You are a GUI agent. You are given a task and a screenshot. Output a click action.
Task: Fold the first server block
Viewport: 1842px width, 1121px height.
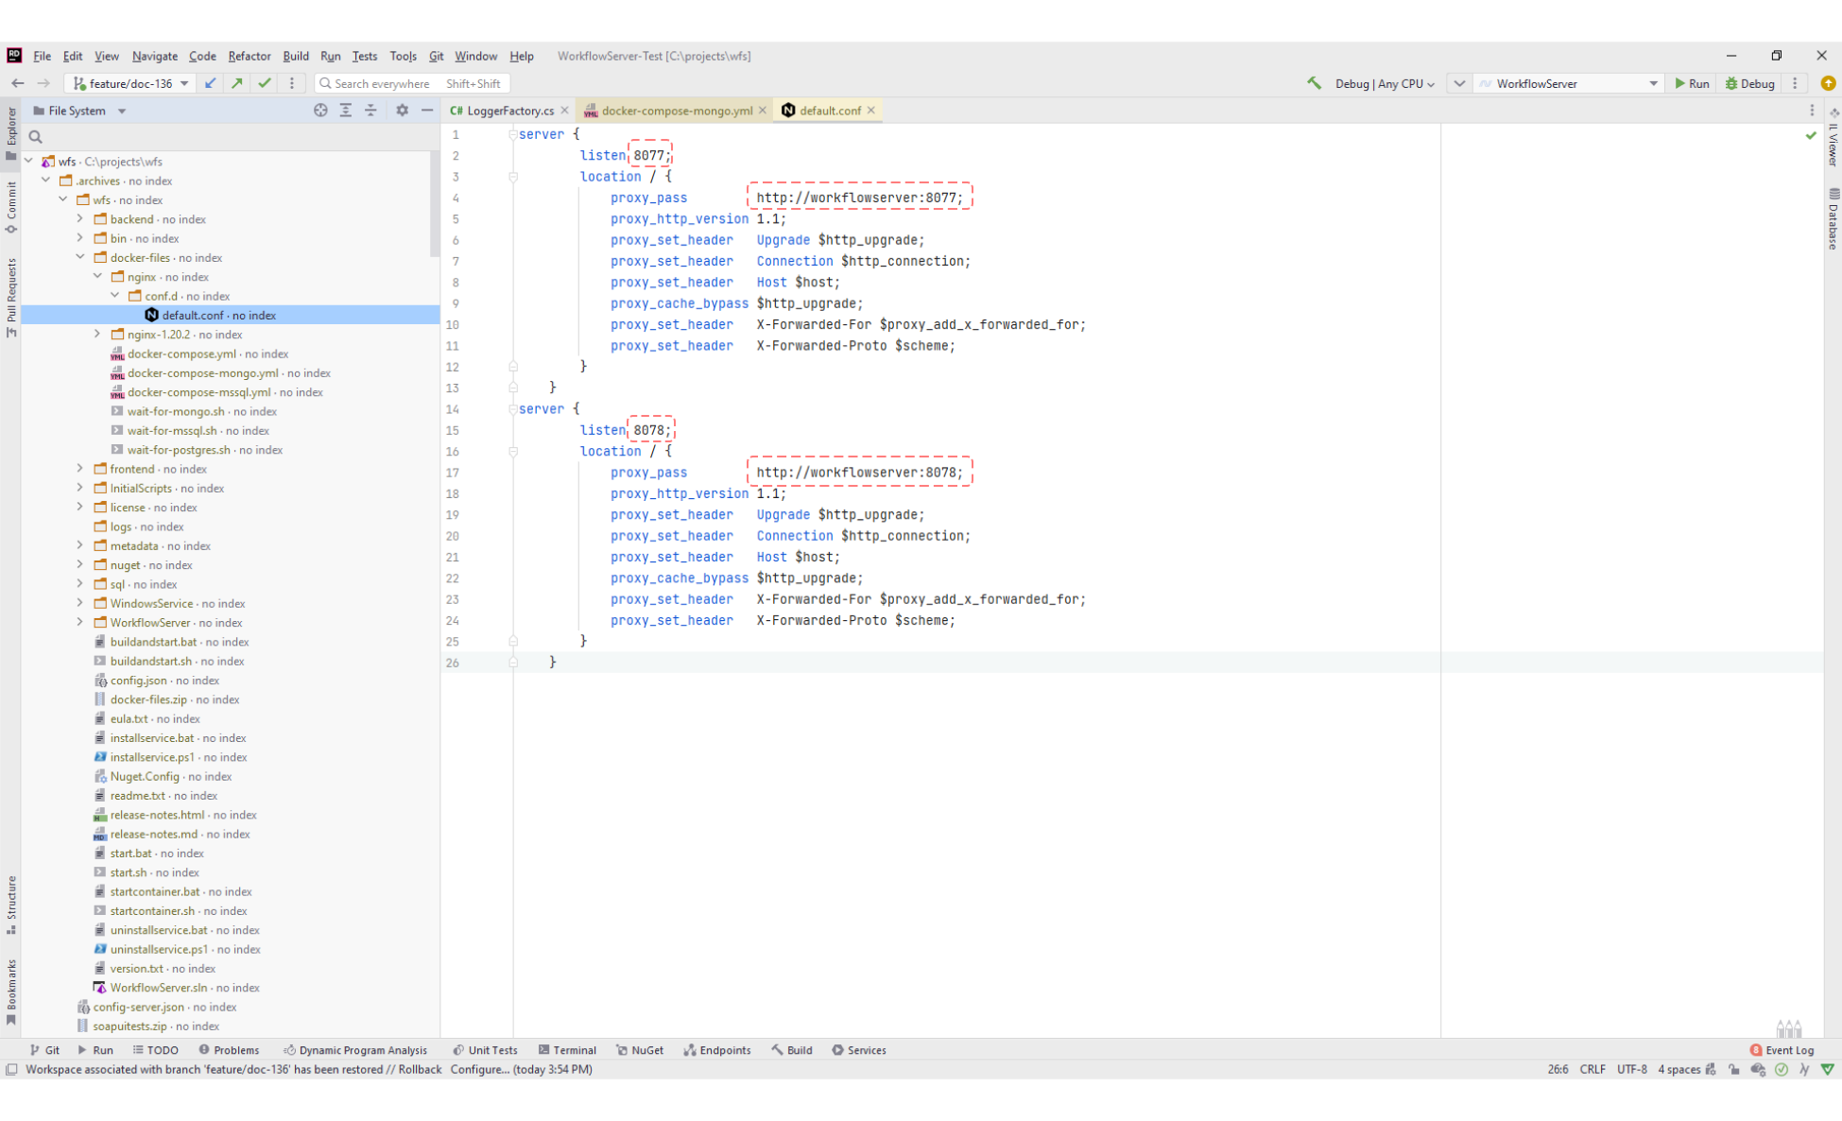click(x=512, y=134)
